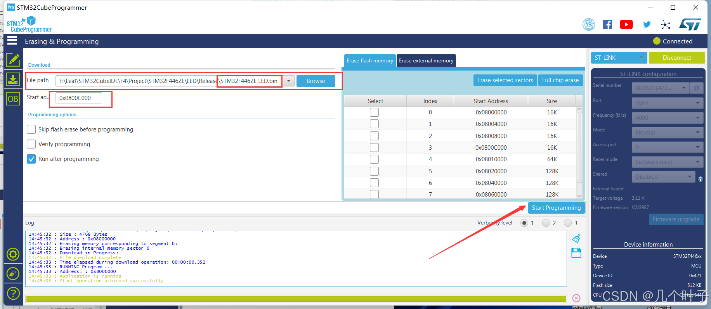Viewport: 711px width, 309px height.
Task: Open the Reset mode Software reset dropdown
Action: point(668,162)
